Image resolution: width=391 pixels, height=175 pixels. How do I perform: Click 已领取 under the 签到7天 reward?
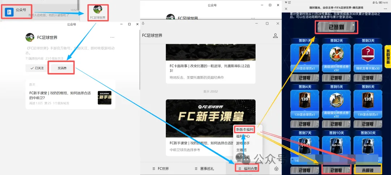pyautogui.click(x=305, y=171)
